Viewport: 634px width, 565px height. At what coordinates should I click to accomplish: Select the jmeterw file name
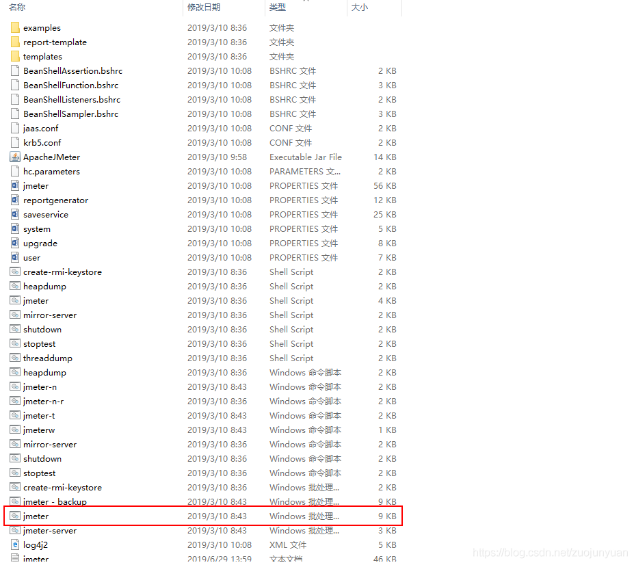39,430
